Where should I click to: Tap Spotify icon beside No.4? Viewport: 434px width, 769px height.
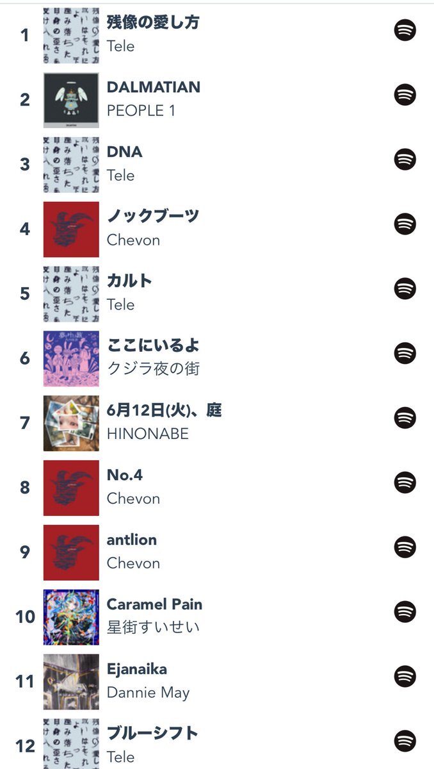(405, 482)
